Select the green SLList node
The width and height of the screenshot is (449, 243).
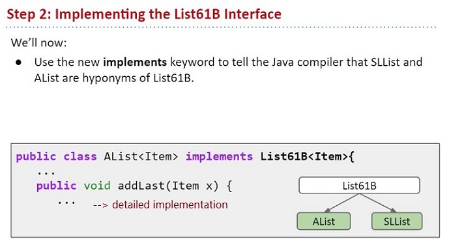pyautogui.click(x=397, y=222)
